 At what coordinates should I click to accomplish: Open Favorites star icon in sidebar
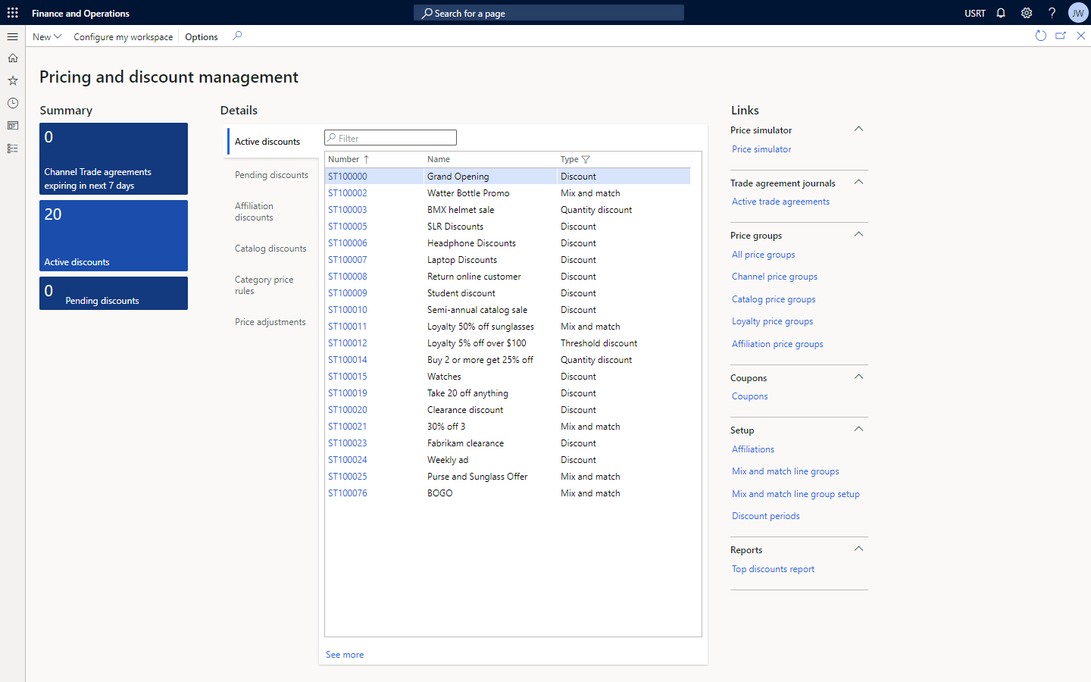point(13,80)
